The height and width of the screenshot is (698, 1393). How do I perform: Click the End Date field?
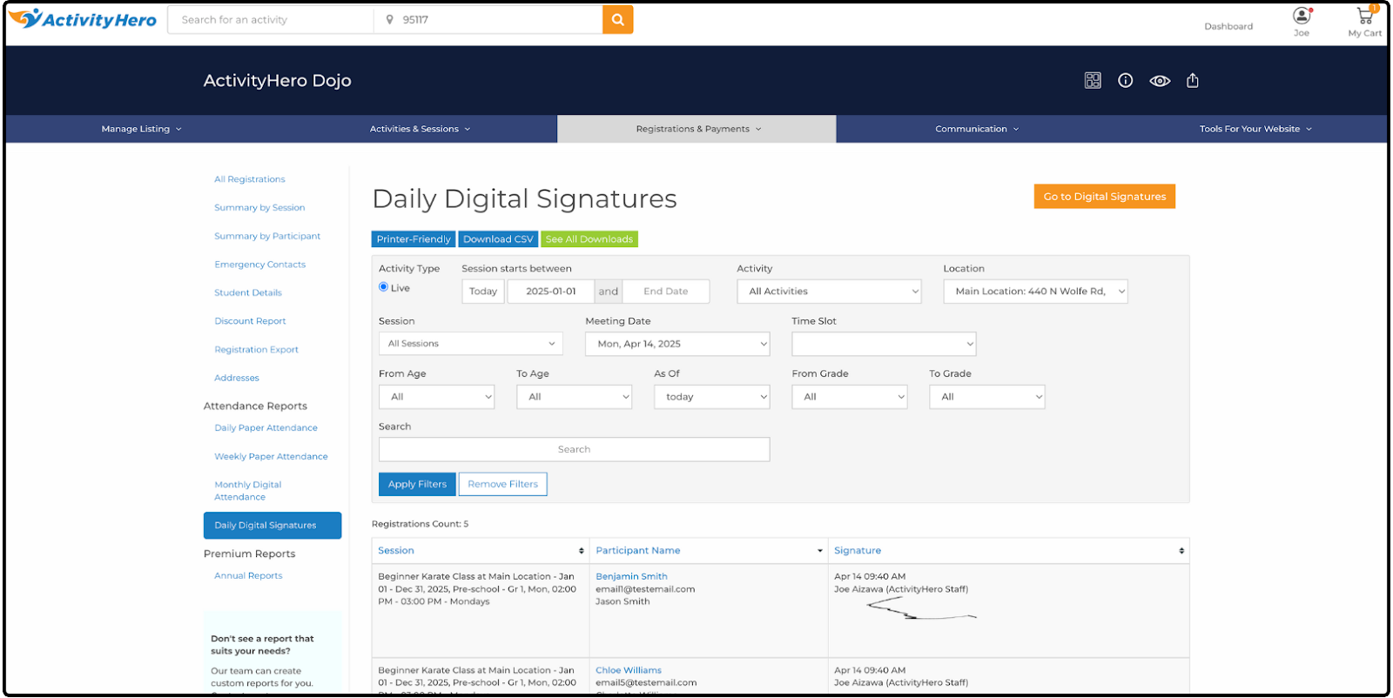point(666,292)
